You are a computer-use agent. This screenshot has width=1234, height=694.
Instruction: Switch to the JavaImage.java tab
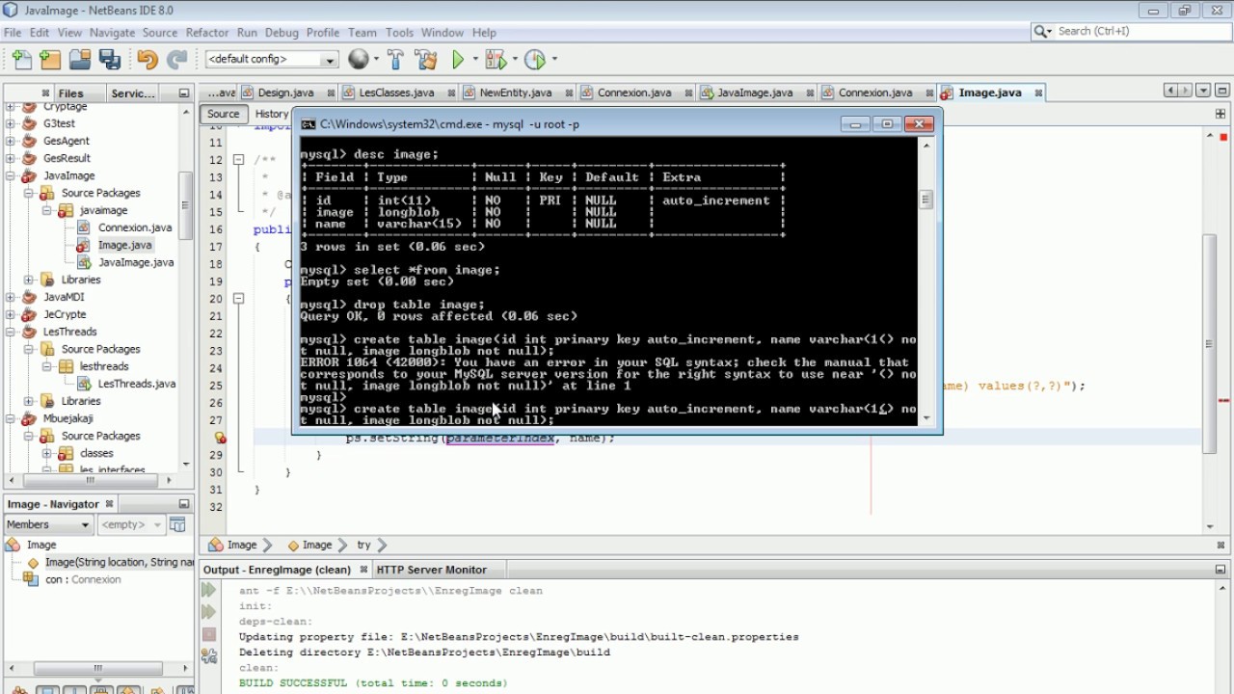[x=755, y=93]
